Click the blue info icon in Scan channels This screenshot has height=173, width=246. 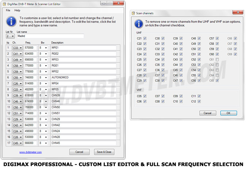pyautogui.click(x=139, y=24)
